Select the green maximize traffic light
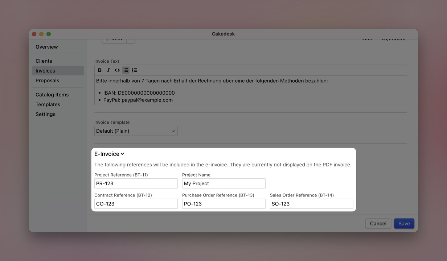 point(49,34)
